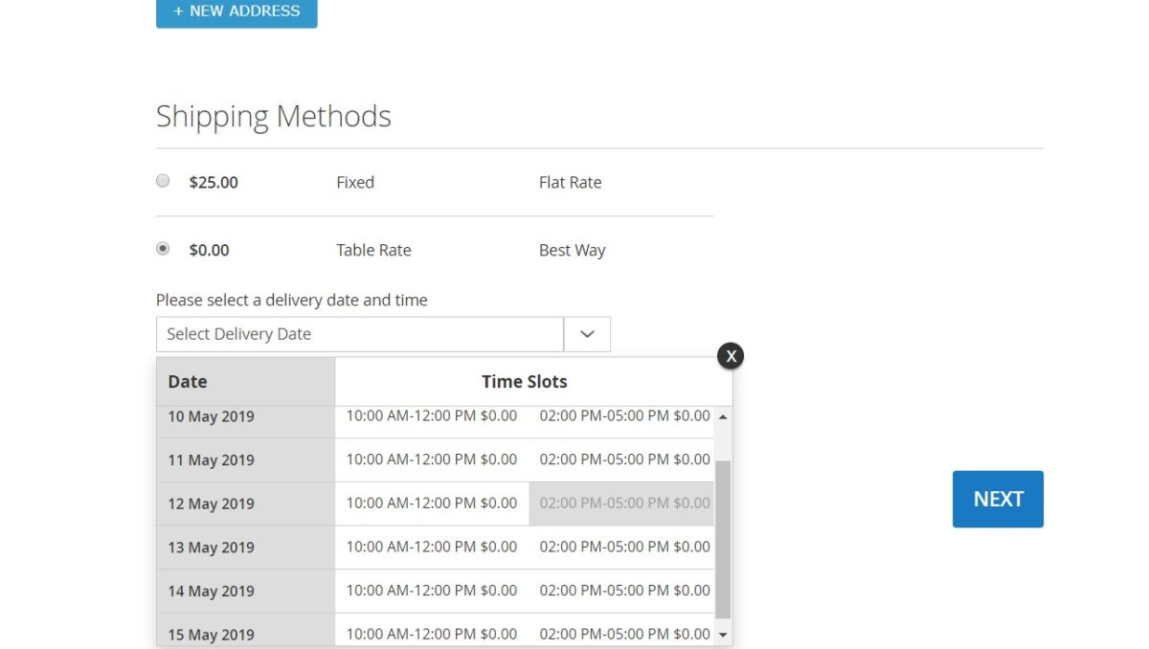Click the scroll-up arrow in the slot list
Viewport: 1149px width, 649px height.
(x=723, y=415)
